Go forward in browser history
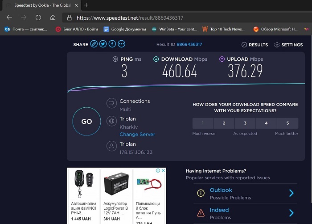 pyautogui.click(x=24, y=17)
